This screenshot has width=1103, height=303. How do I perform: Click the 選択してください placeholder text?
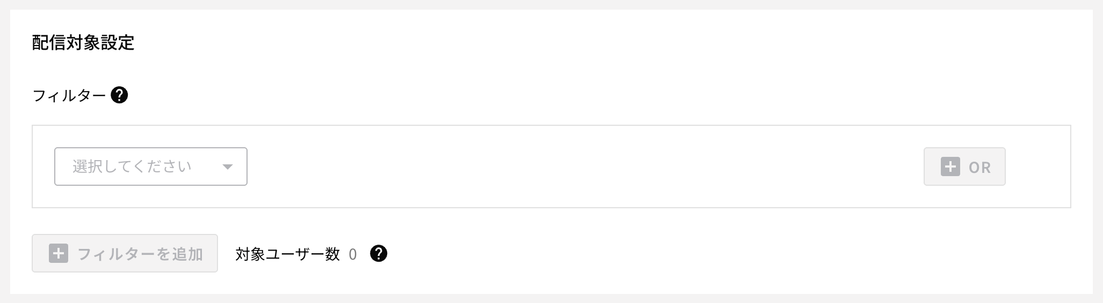click(132, 166)
